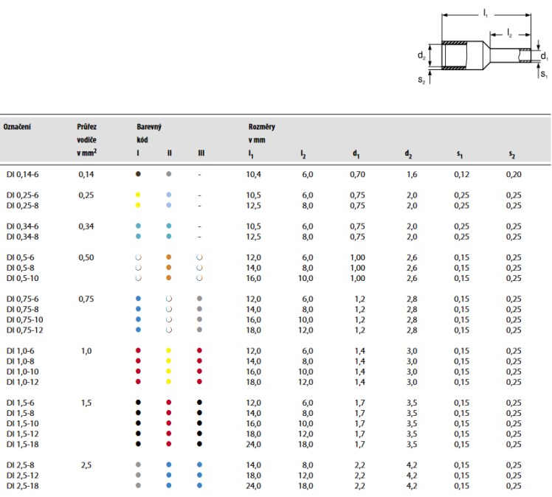
Task: Select the 'DI 2,5-8' row label
Action: (x=21, y=465)
